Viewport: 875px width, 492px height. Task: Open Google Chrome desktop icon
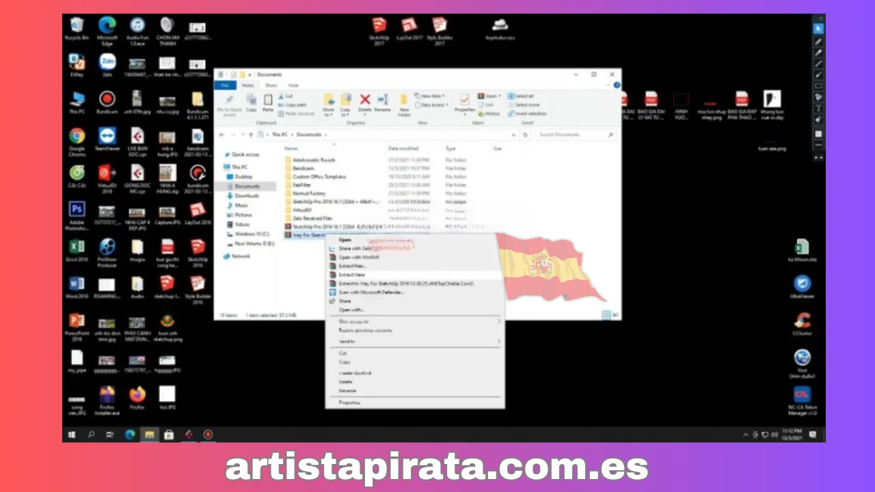point(77,141)
